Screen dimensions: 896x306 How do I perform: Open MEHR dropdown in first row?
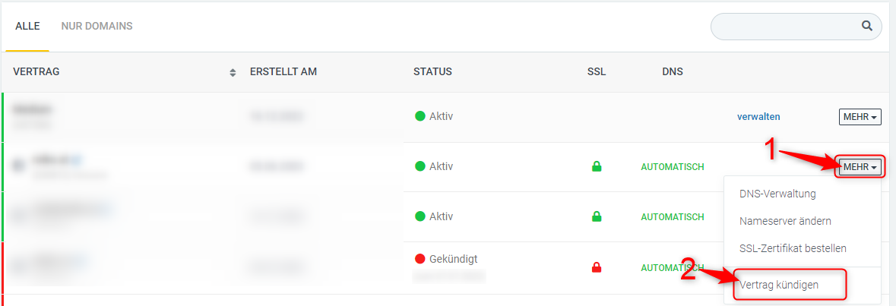click(x=860, y=117)
